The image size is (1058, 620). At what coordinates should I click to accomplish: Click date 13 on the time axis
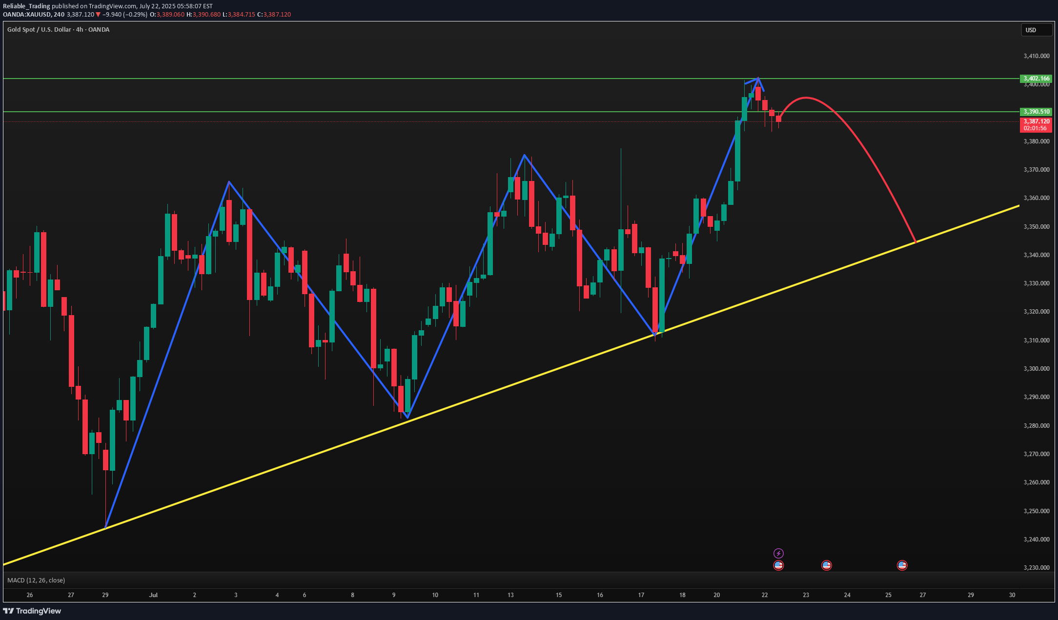510,595
